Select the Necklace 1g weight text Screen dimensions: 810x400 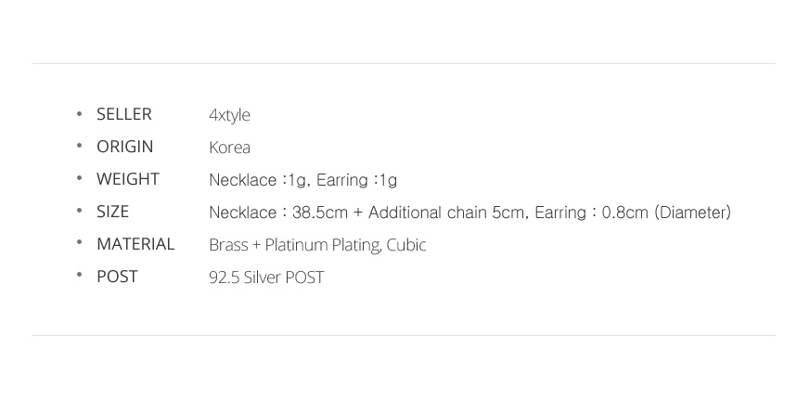point(258,180)
